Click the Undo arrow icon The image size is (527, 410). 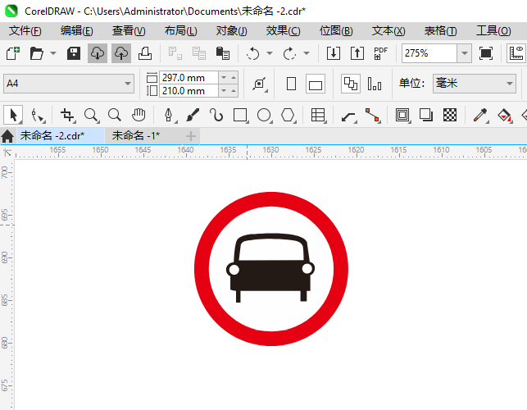point(252,53)
